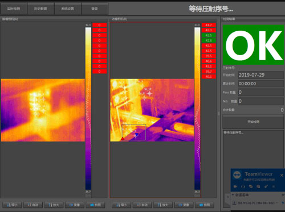Click the auto (自动) button under camera A
This screenshot has height=212, width=285.
(33, 205)
